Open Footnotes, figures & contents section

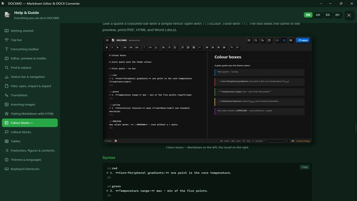(x=30, y=150)
